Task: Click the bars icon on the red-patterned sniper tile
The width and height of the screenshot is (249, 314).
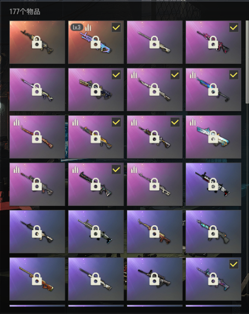Action: (x=16, y=122)
